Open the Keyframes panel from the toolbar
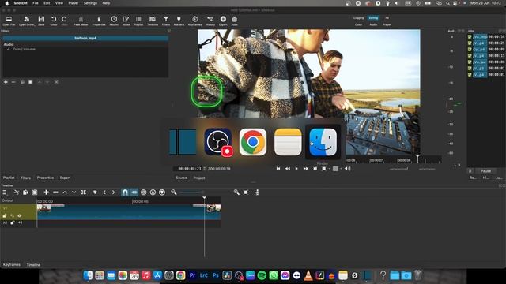 [x=194, y=21]
